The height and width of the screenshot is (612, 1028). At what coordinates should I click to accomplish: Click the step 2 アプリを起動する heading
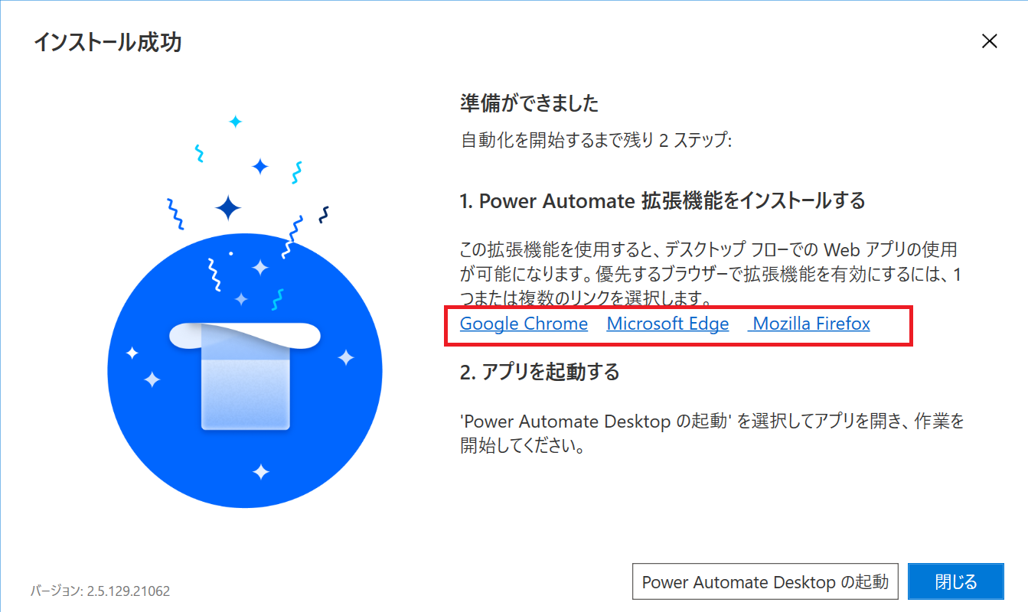pos(540,373)
